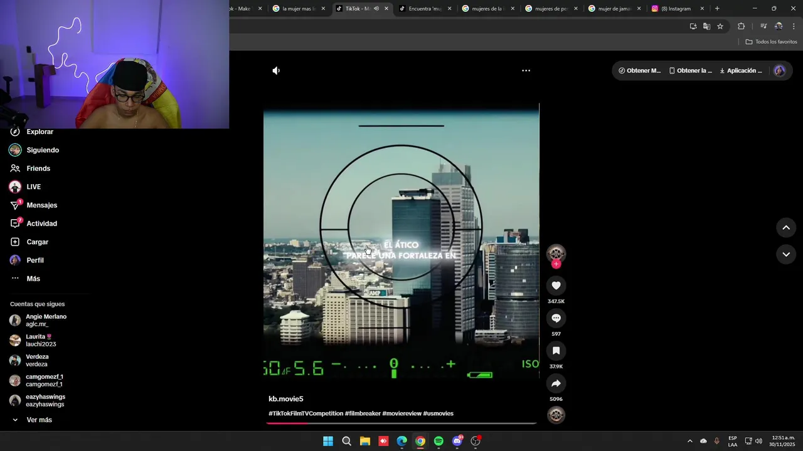Mute the TikTok tab via its speaker icon
This screenshot has height=451, width=803.
(376, 9)
